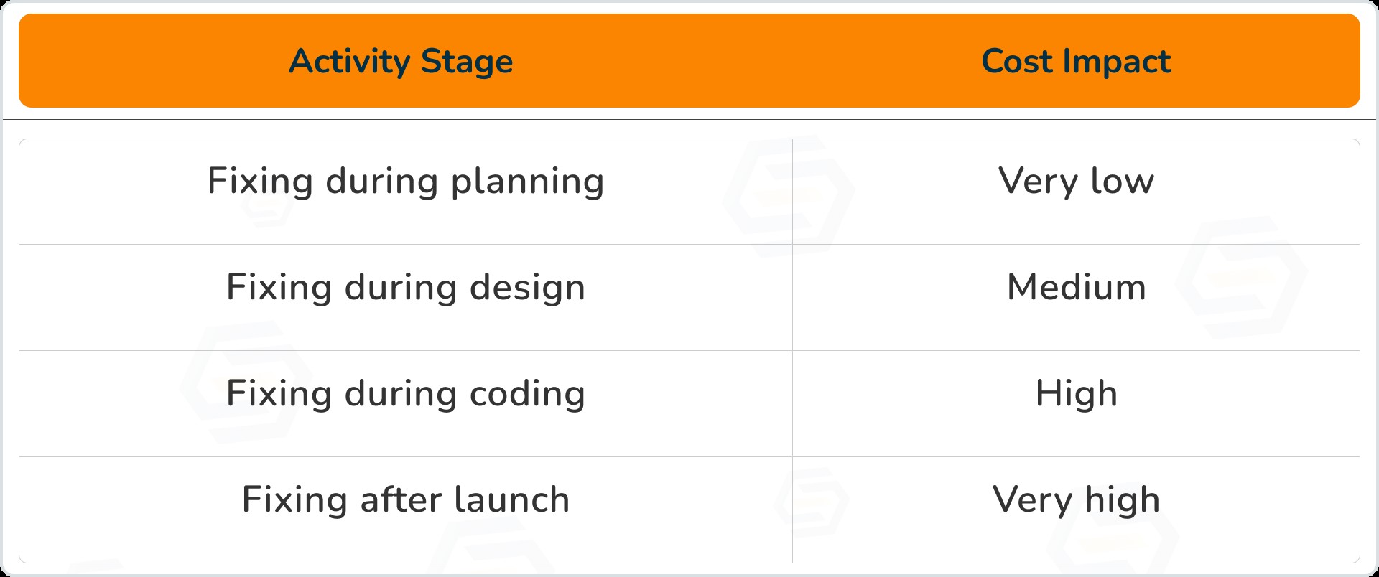Select the Very low cost cell
This screenshot has height=577, width=1379.
coord(1076,181)
